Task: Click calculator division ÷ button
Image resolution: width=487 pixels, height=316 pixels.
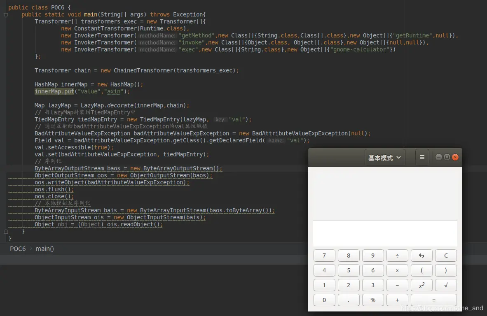Action: [397, 256]
